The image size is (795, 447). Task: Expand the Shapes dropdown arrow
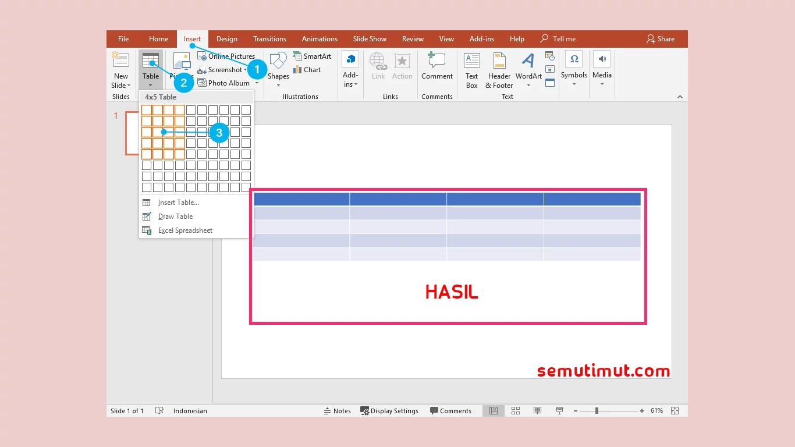(x=278, y=86)
